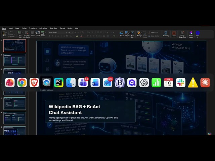Toggle Bold formatting
Viewport: 215px width, 161px height.
(x=49, y=36)
